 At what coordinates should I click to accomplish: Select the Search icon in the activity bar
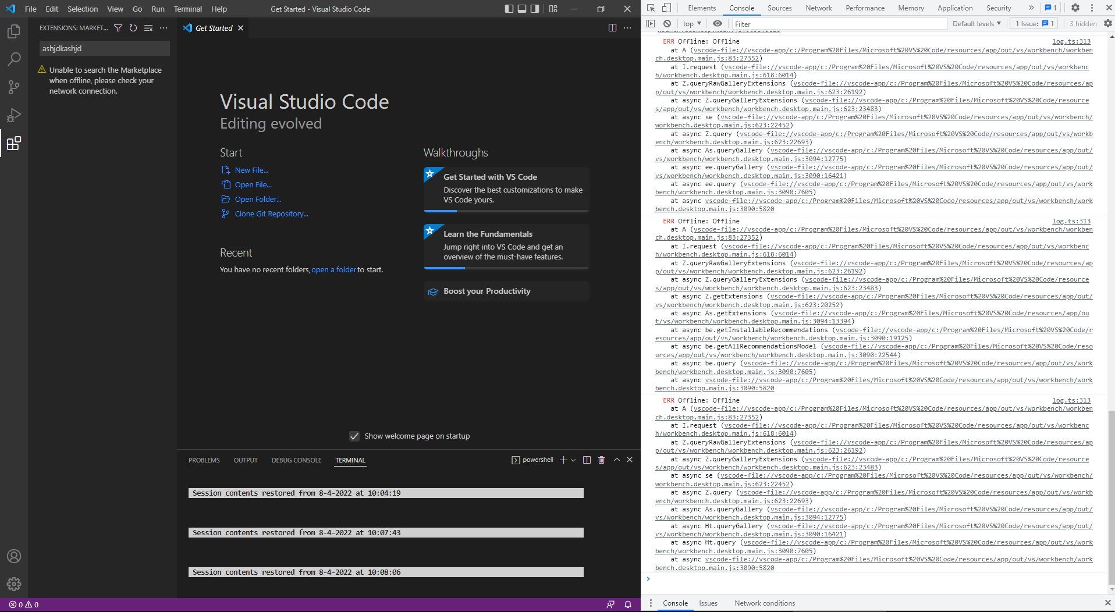(13, 59)
